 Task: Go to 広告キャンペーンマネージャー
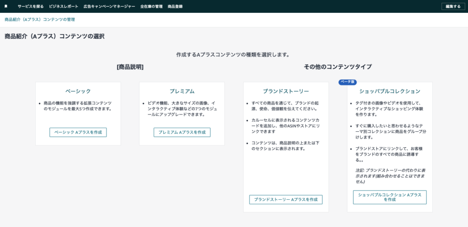click(109, 6)
